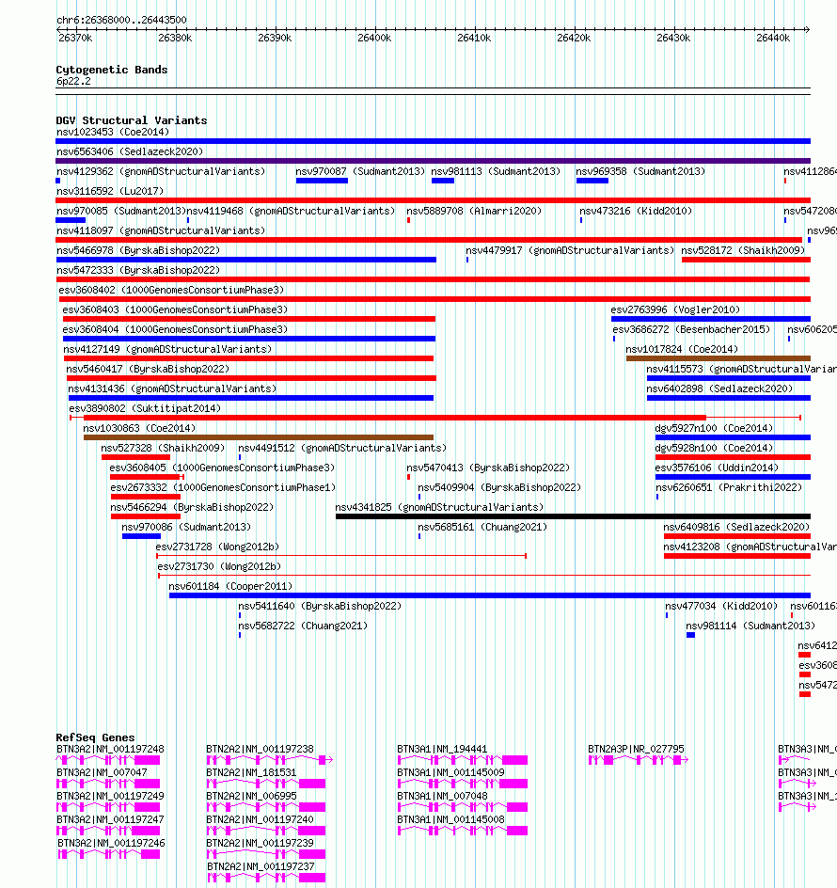Click nsv4127149 gnomAD variant label
This screenshot has height=888, width=837.
(167, 349)
